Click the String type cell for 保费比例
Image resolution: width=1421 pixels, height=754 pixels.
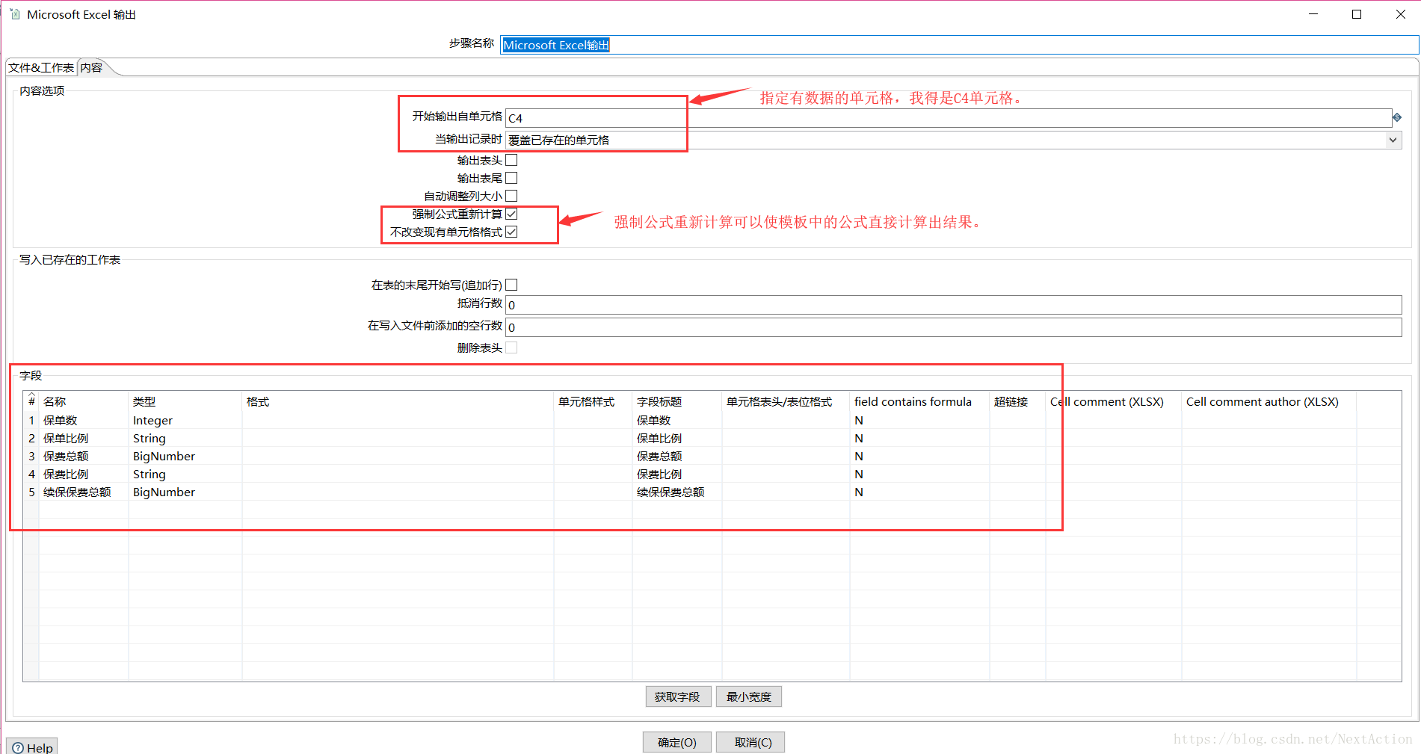tap(185, 474)
